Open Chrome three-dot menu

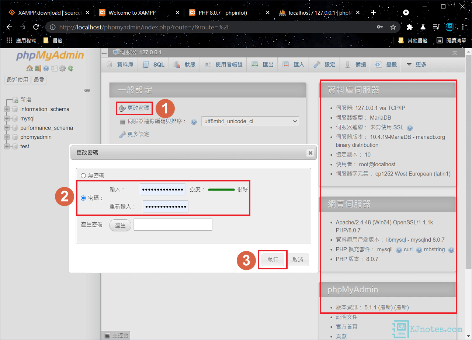coord(463,27)
